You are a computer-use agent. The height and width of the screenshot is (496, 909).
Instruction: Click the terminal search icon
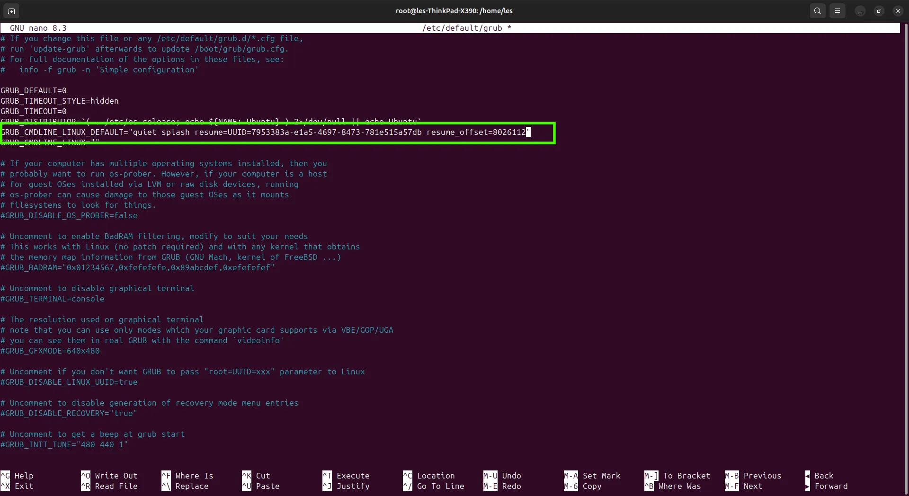pos(817,10)
